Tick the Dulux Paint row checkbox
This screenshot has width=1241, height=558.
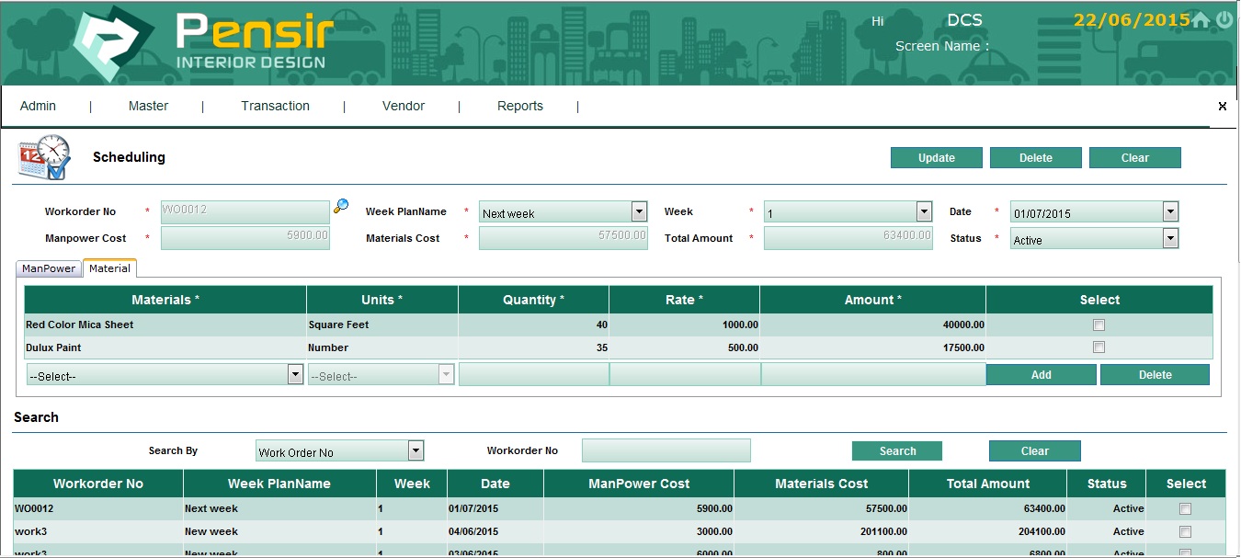click(x=1099, y=347)
